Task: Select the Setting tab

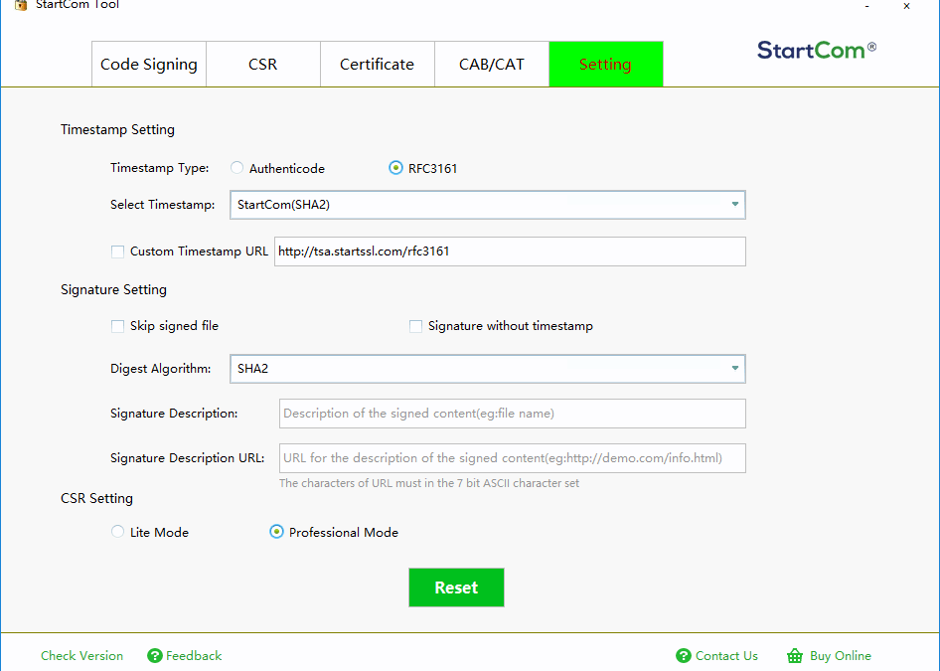Action: [x=605, y=65]
